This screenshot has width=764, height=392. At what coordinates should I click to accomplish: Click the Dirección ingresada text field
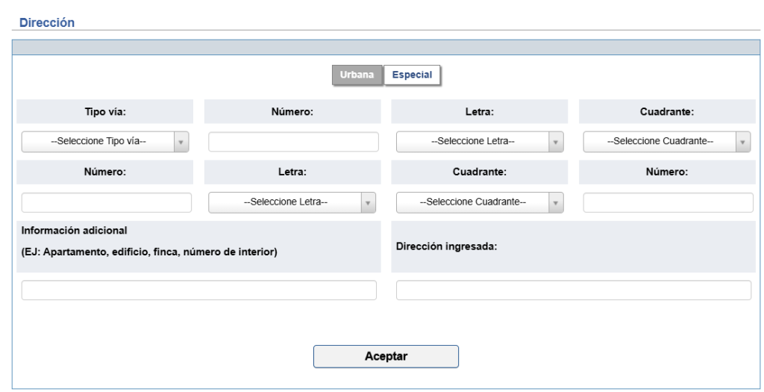[573, 290]
